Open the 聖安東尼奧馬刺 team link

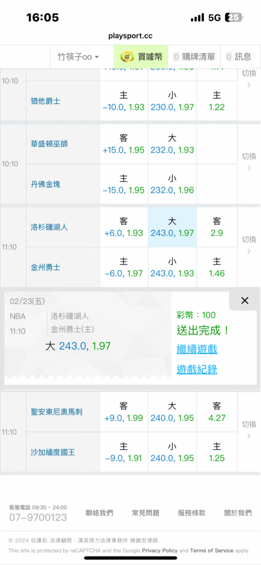pos(56,411)
